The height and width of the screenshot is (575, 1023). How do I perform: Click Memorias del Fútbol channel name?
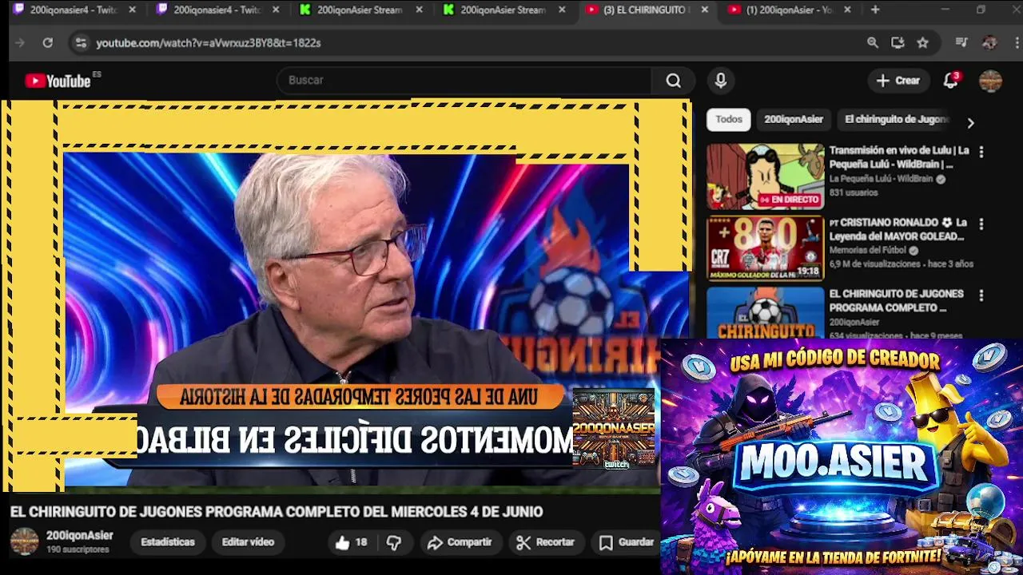[x=867, y=250]
